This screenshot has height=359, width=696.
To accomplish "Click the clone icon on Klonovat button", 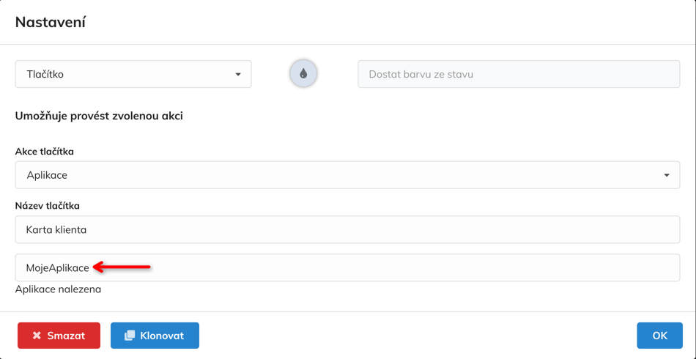I will 130,336.
